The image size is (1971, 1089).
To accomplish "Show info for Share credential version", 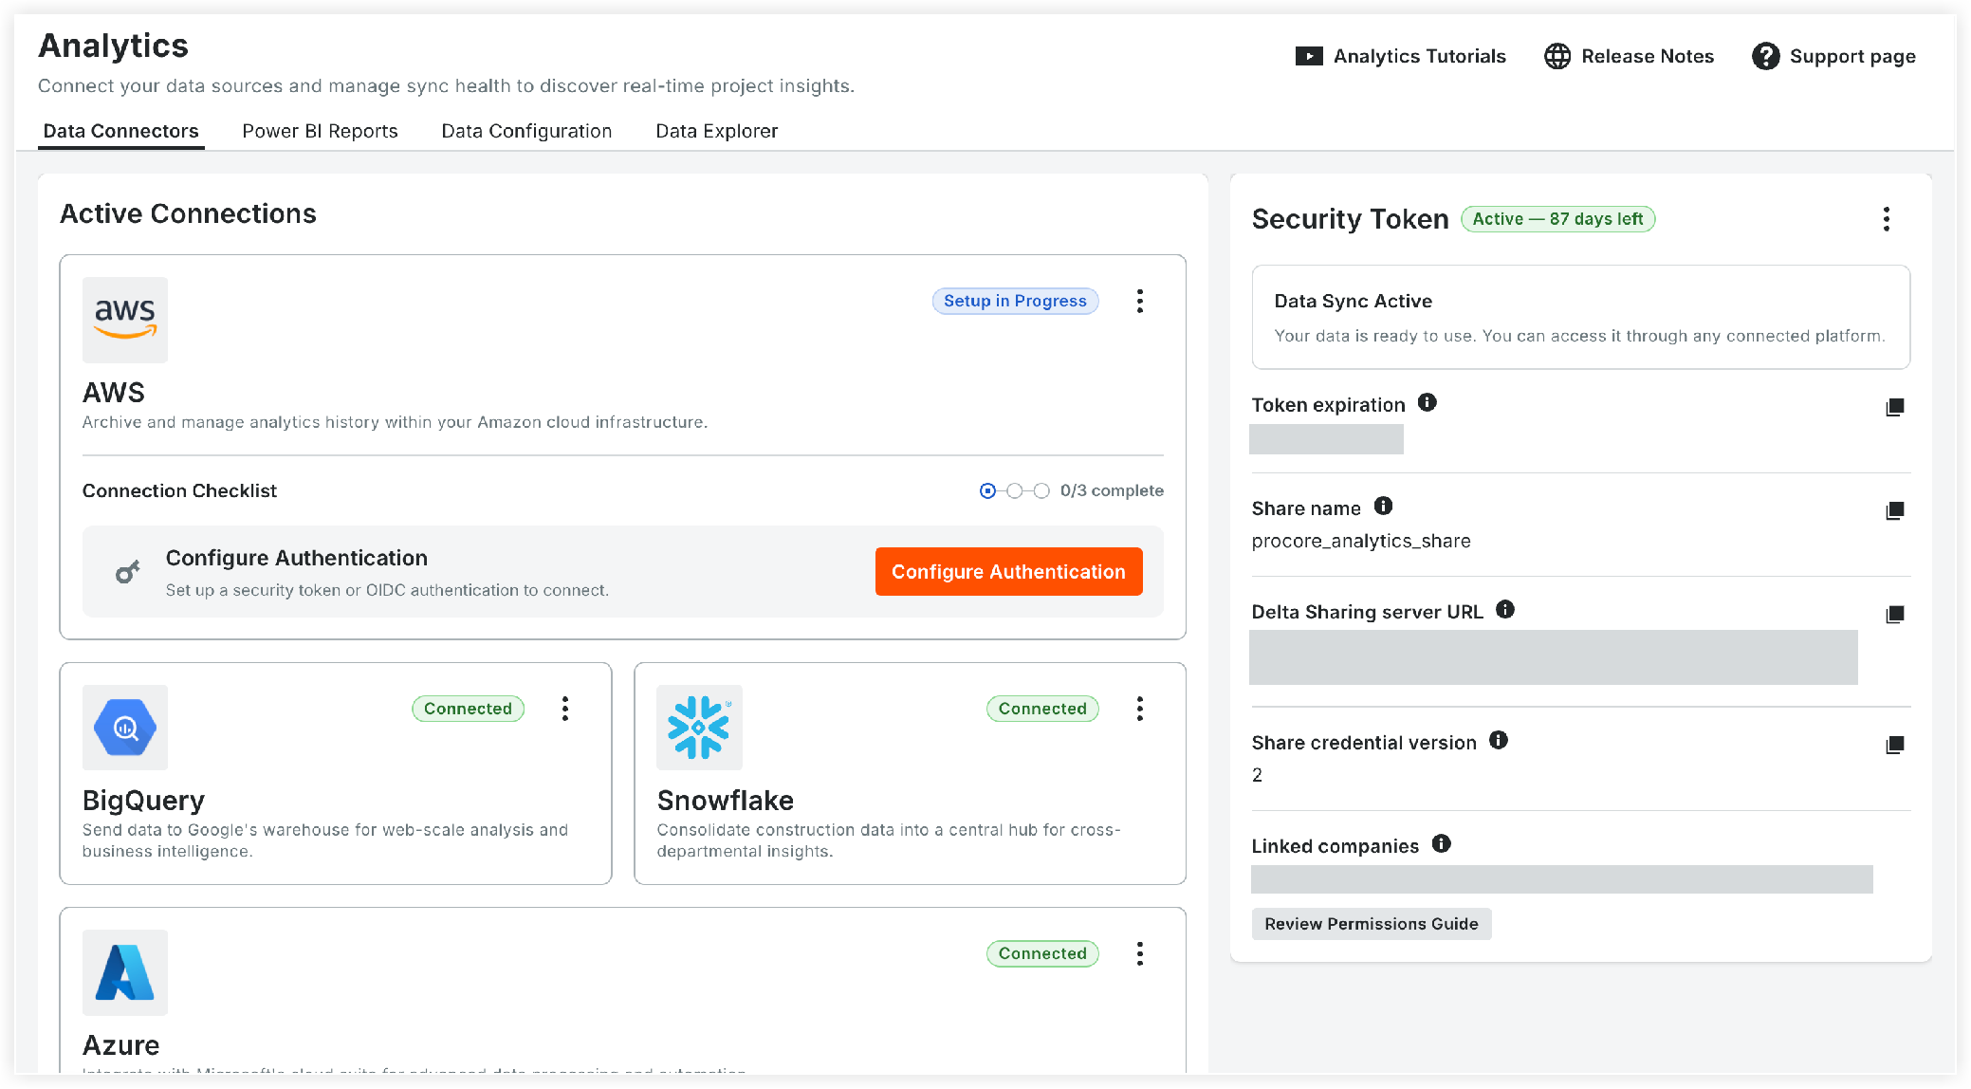I will coord(1499,740).
